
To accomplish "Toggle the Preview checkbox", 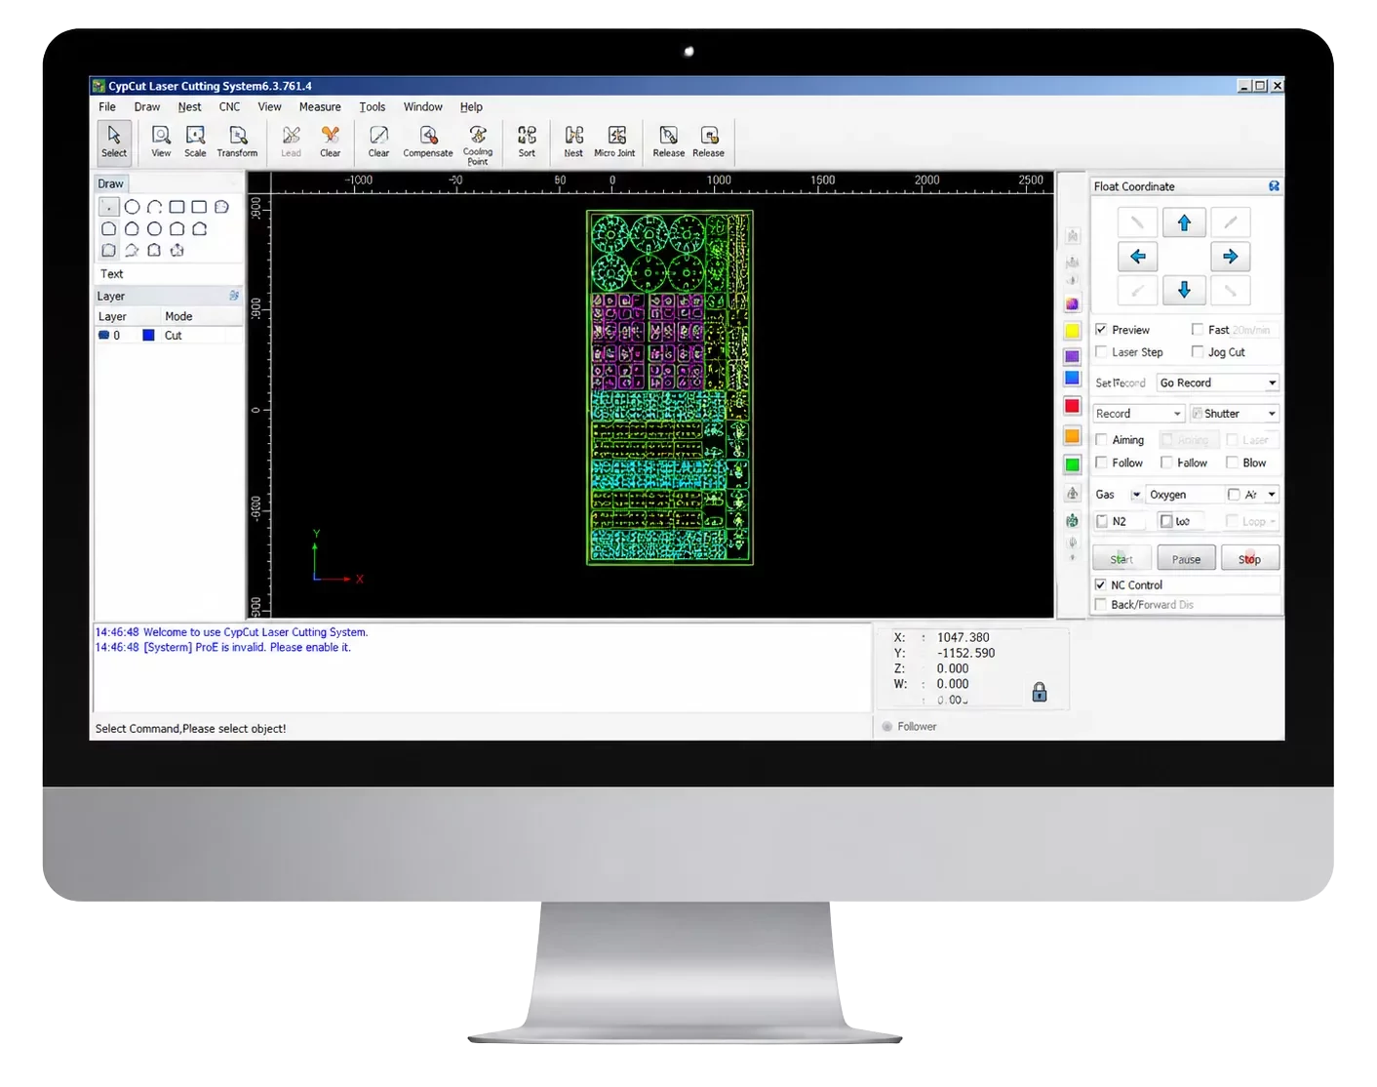I will pyautogui.click(x=1101, y=330).
